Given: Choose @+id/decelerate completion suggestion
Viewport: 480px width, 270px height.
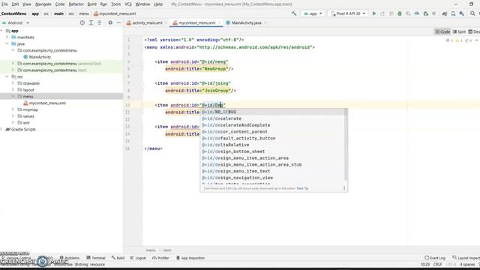Looking at the screenshot, I should (272, 118).
